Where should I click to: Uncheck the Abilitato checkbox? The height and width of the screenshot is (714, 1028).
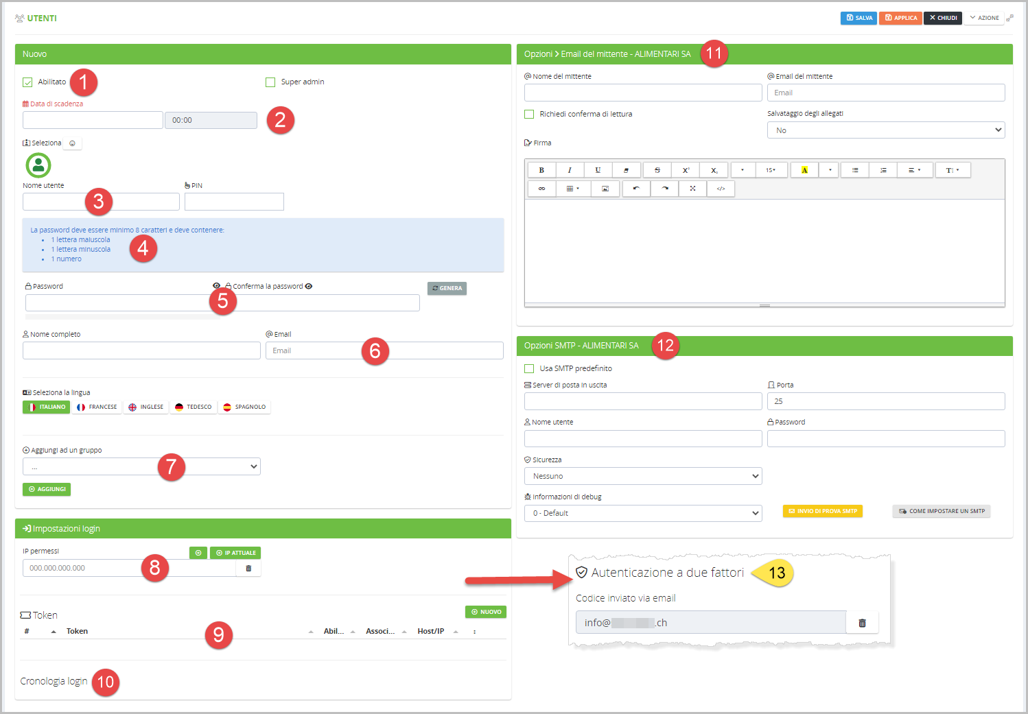[x=28, y=82]
